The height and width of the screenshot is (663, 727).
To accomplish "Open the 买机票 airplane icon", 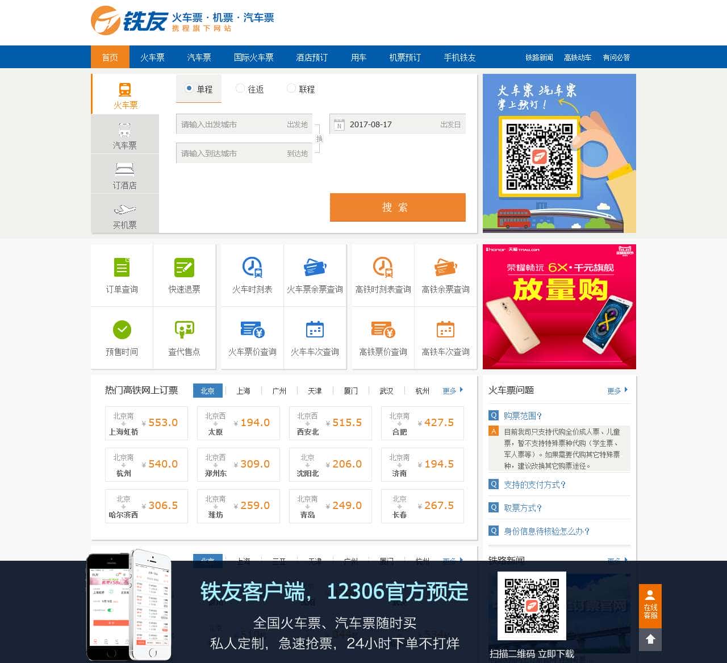I will tap(125, 210).
